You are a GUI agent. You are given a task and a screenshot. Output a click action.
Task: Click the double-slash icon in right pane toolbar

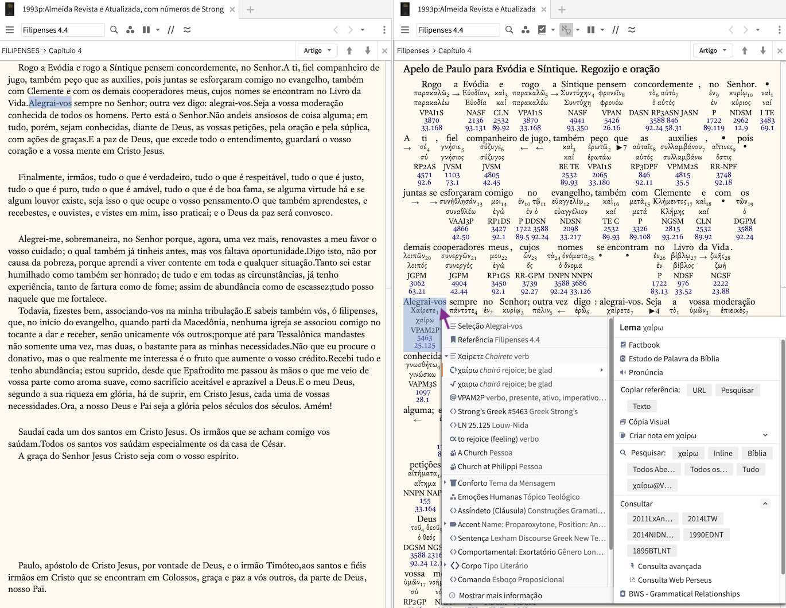click(x=615, y=30)
